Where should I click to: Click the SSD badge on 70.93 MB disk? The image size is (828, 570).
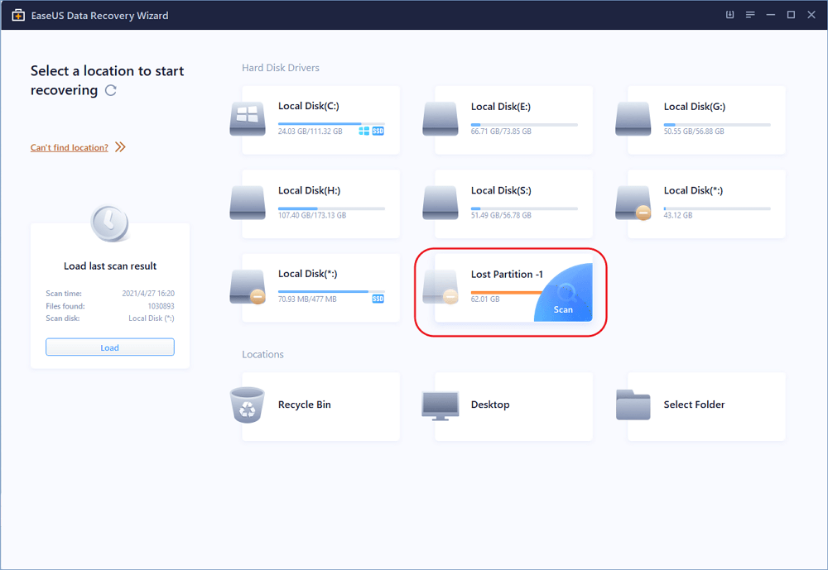click(378, 299)
